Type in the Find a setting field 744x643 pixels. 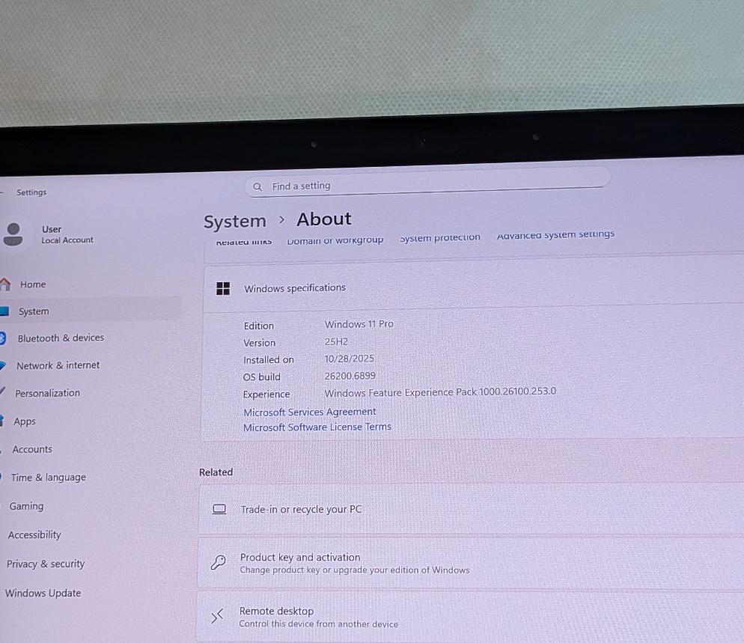click(x=427, y=185)
